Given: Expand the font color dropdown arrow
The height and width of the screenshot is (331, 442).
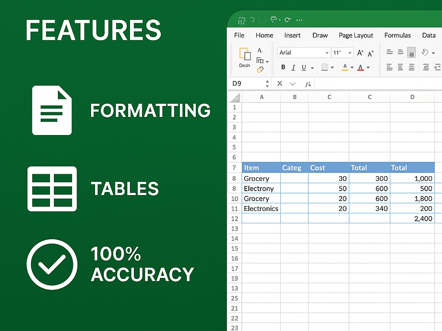Looking at the screenshot, I should pyautogui.click(x=368, y=68).
